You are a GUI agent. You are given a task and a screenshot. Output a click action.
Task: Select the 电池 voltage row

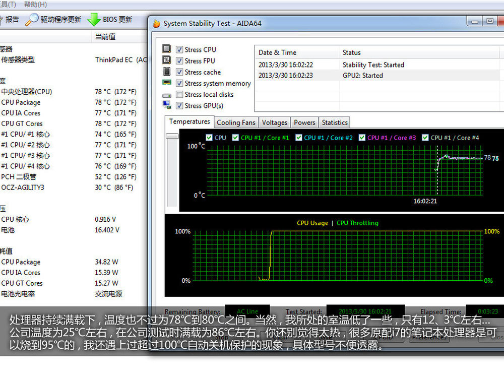coord(74,230)
